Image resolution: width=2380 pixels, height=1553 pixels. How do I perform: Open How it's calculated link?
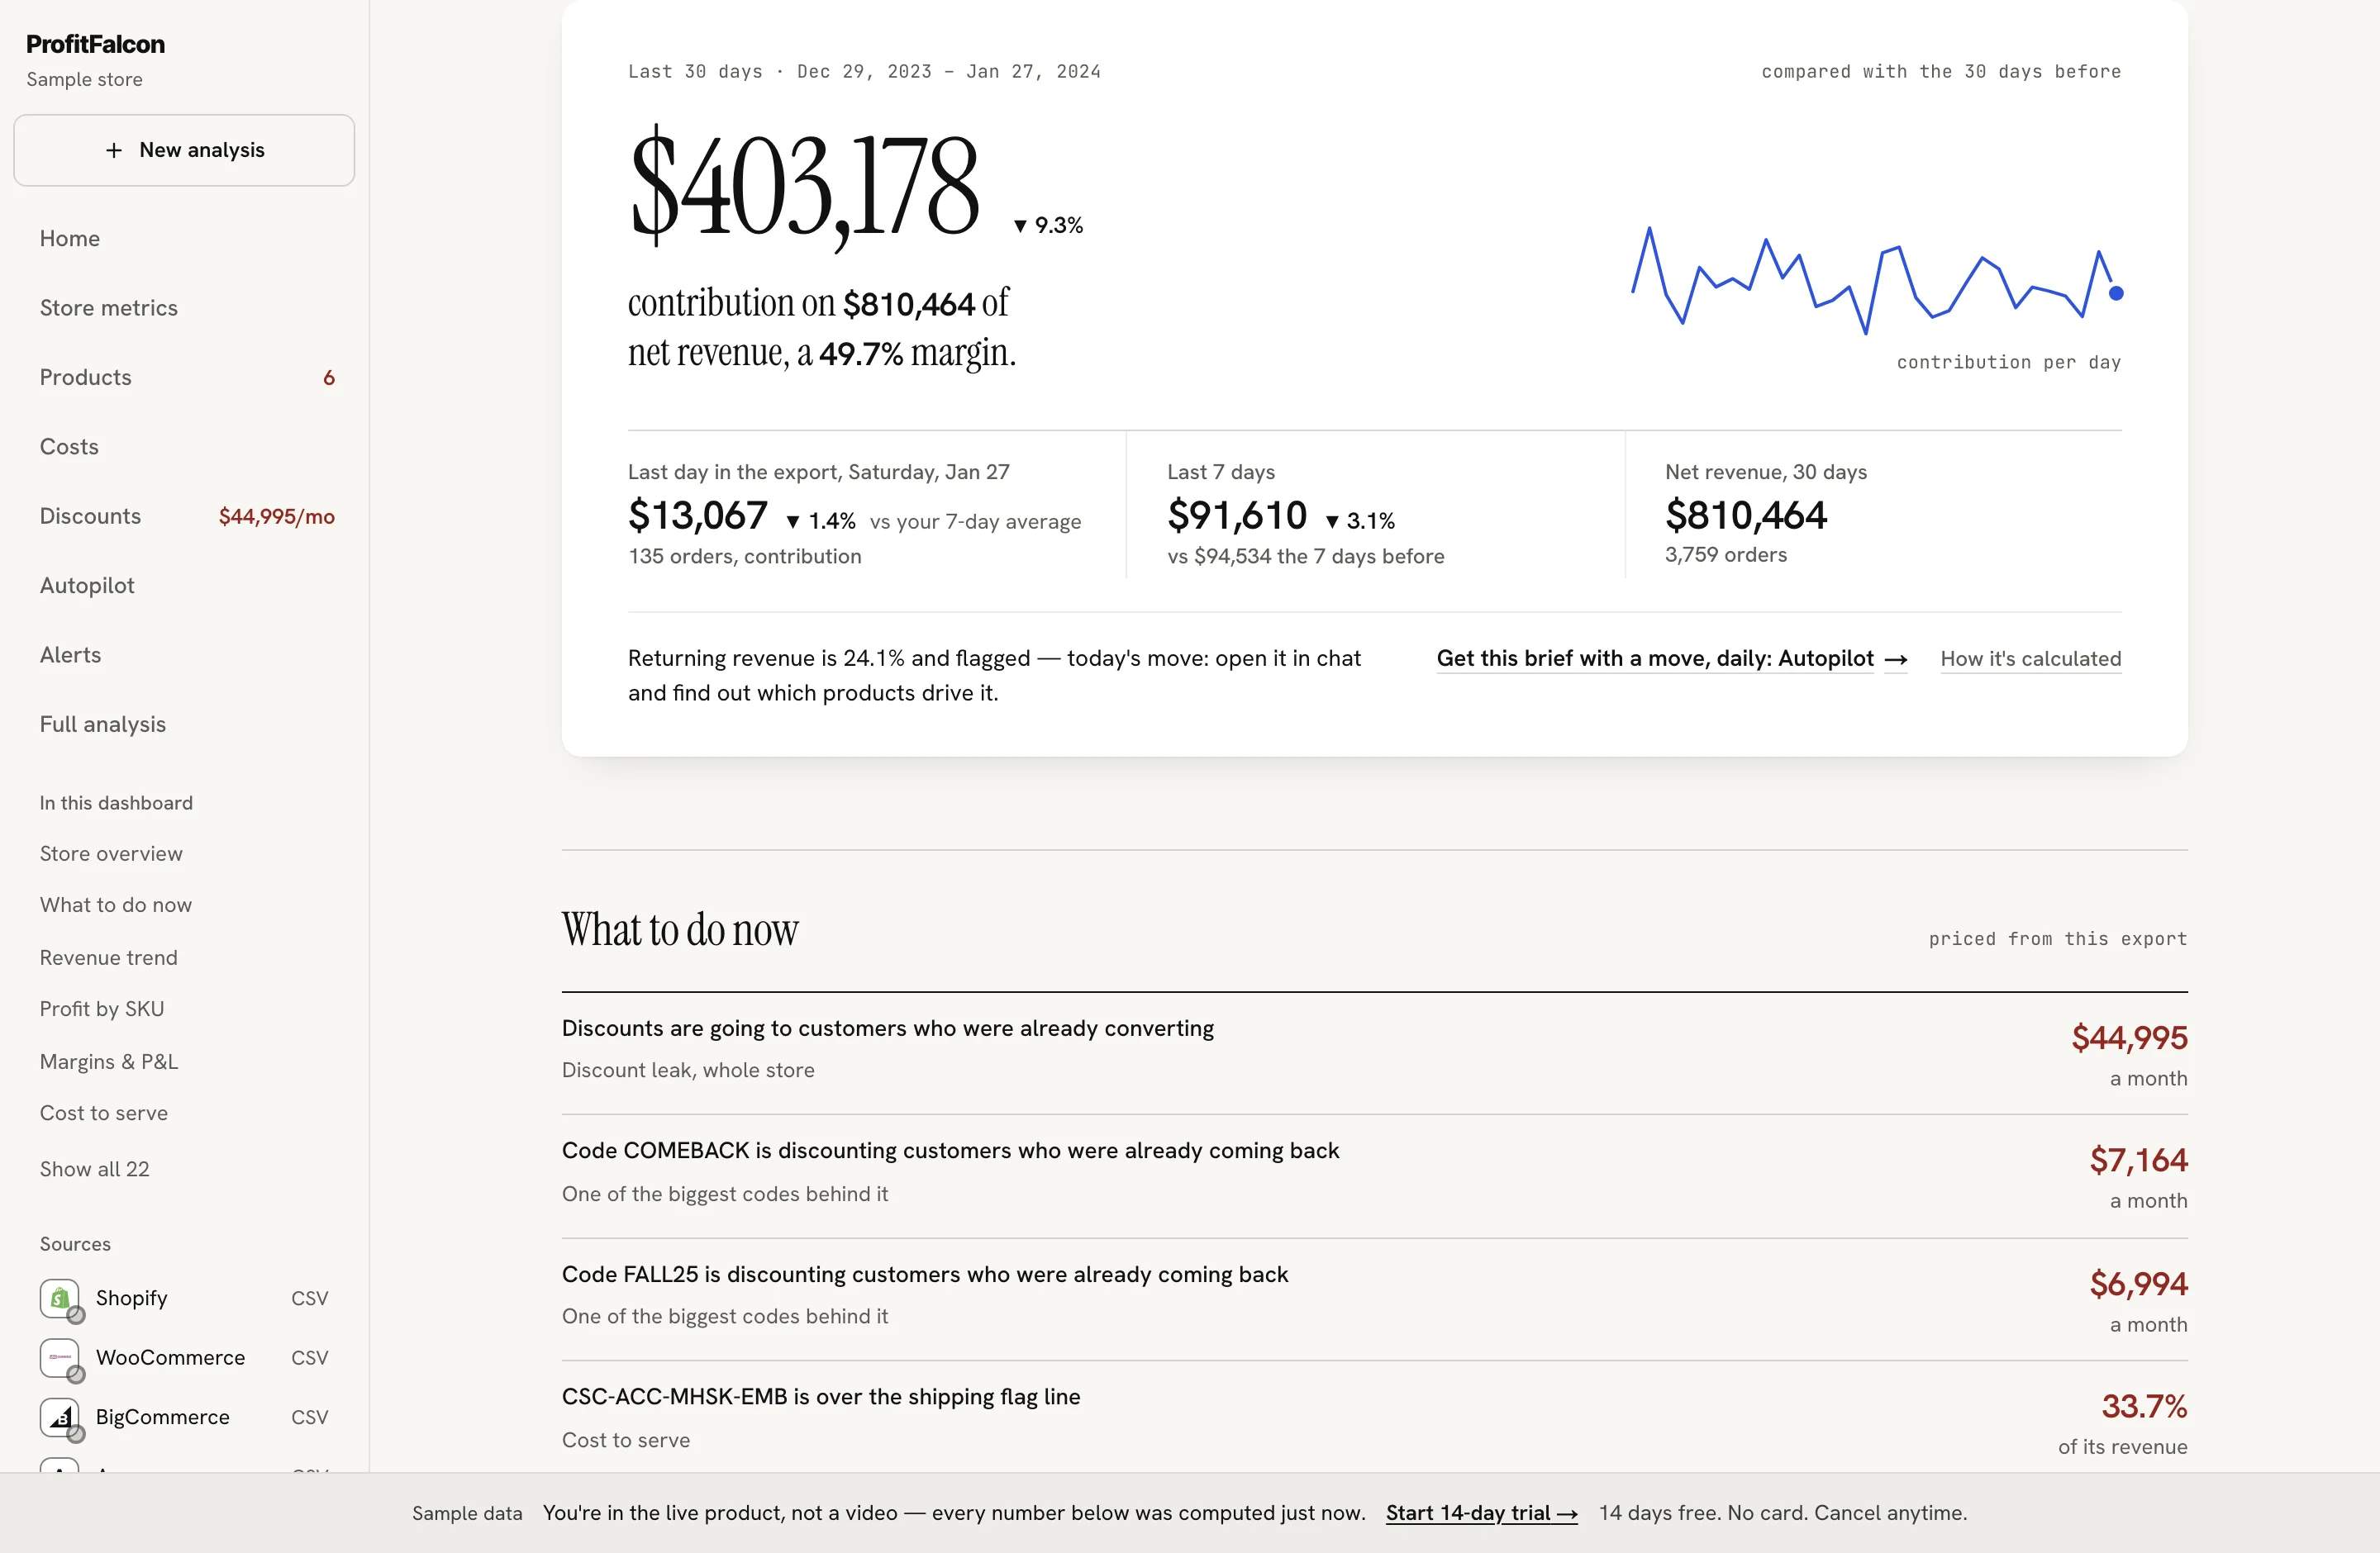2031,658
